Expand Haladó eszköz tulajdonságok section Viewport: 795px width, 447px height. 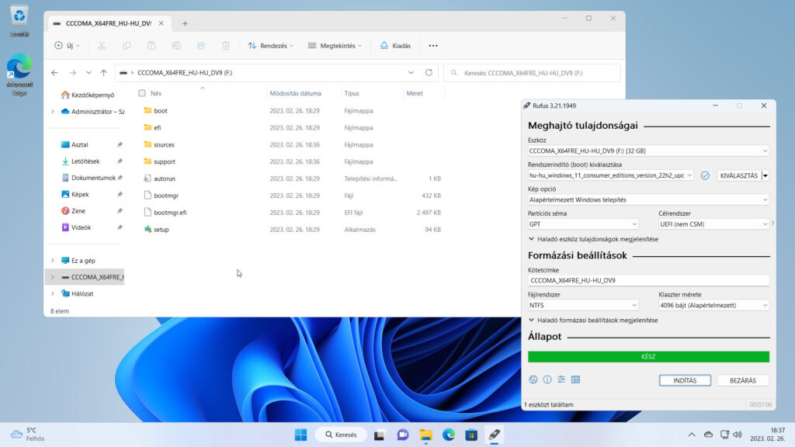593,239
